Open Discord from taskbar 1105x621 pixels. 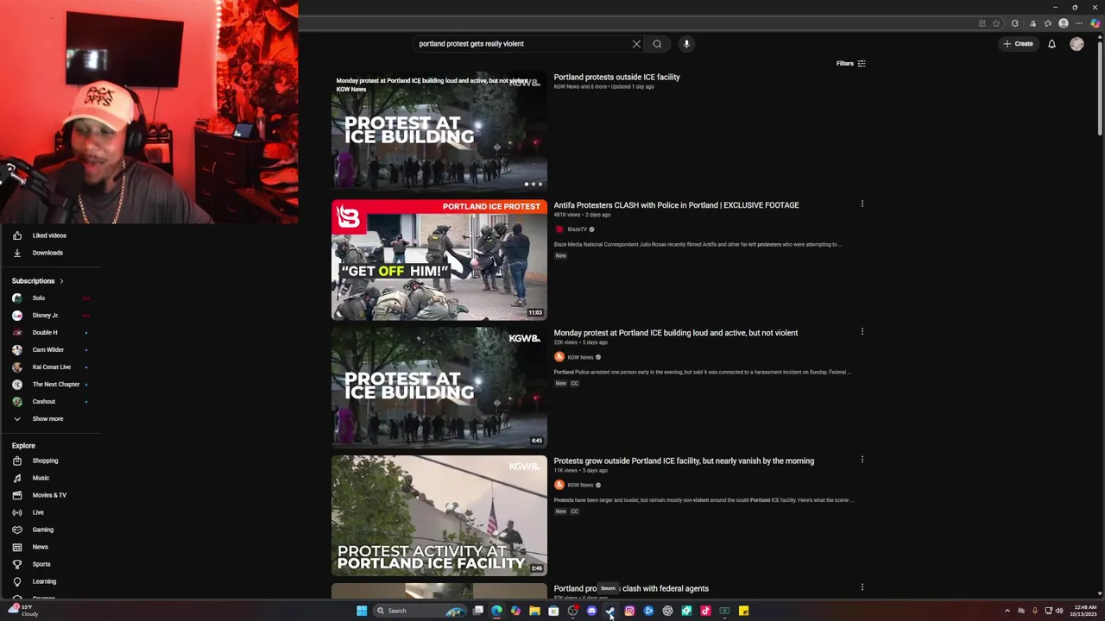tap(591, 611)
